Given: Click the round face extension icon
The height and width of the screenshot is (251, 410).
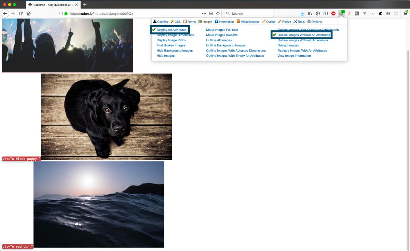Looking at the screenshot, I should tap(388, 14).
